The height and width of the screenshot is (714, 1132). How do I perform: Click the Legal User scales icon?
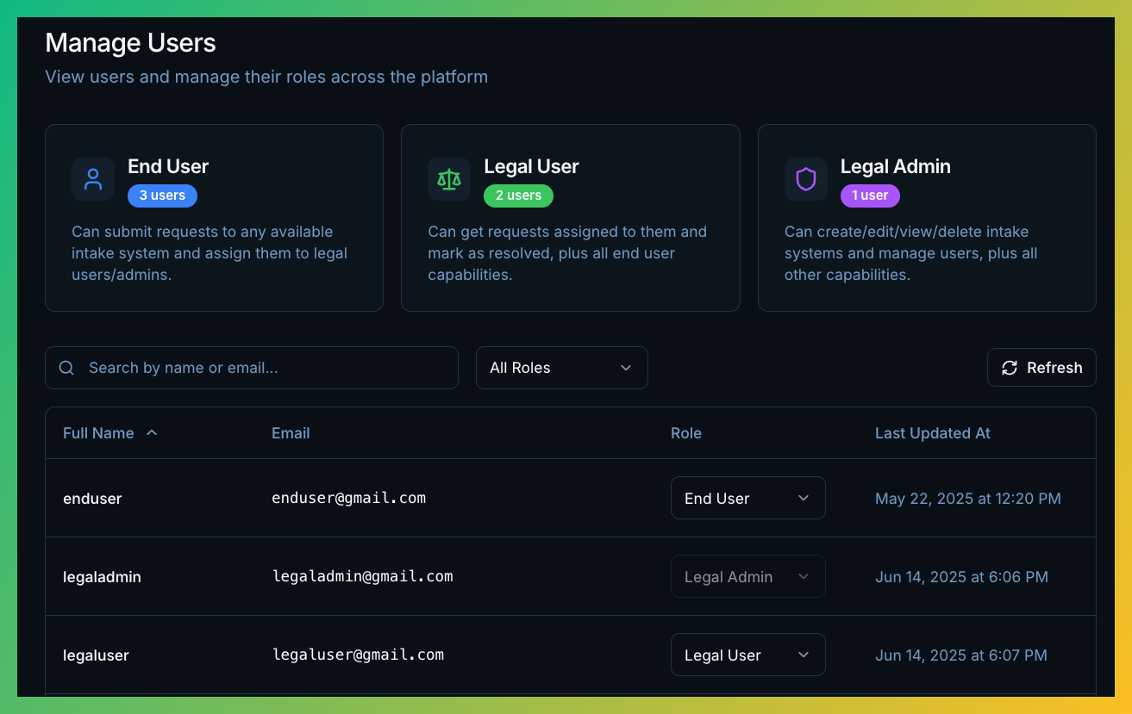[x=449, y=179]
